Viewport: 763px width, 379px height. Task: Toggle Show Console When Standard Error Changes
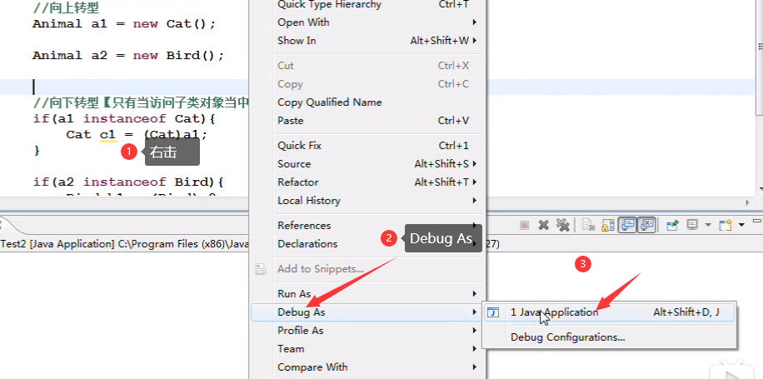click(646, 225)
